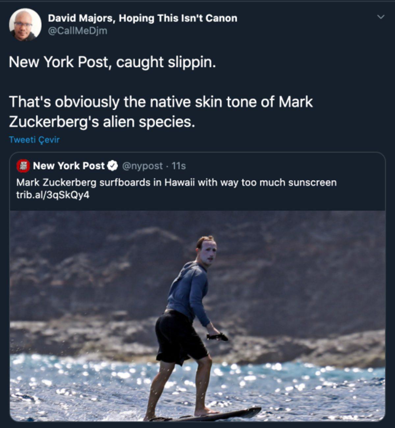Click the New York Post logo avatar
The image size is (395, 428).
click(23, 166)
